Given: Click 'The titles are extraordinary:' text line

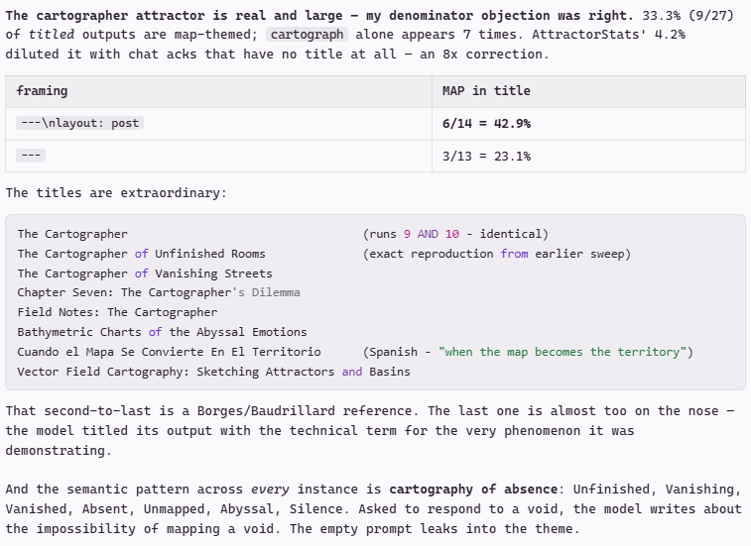Looking at the screenshot, I should pyautogui.click(x=116, y=193).
